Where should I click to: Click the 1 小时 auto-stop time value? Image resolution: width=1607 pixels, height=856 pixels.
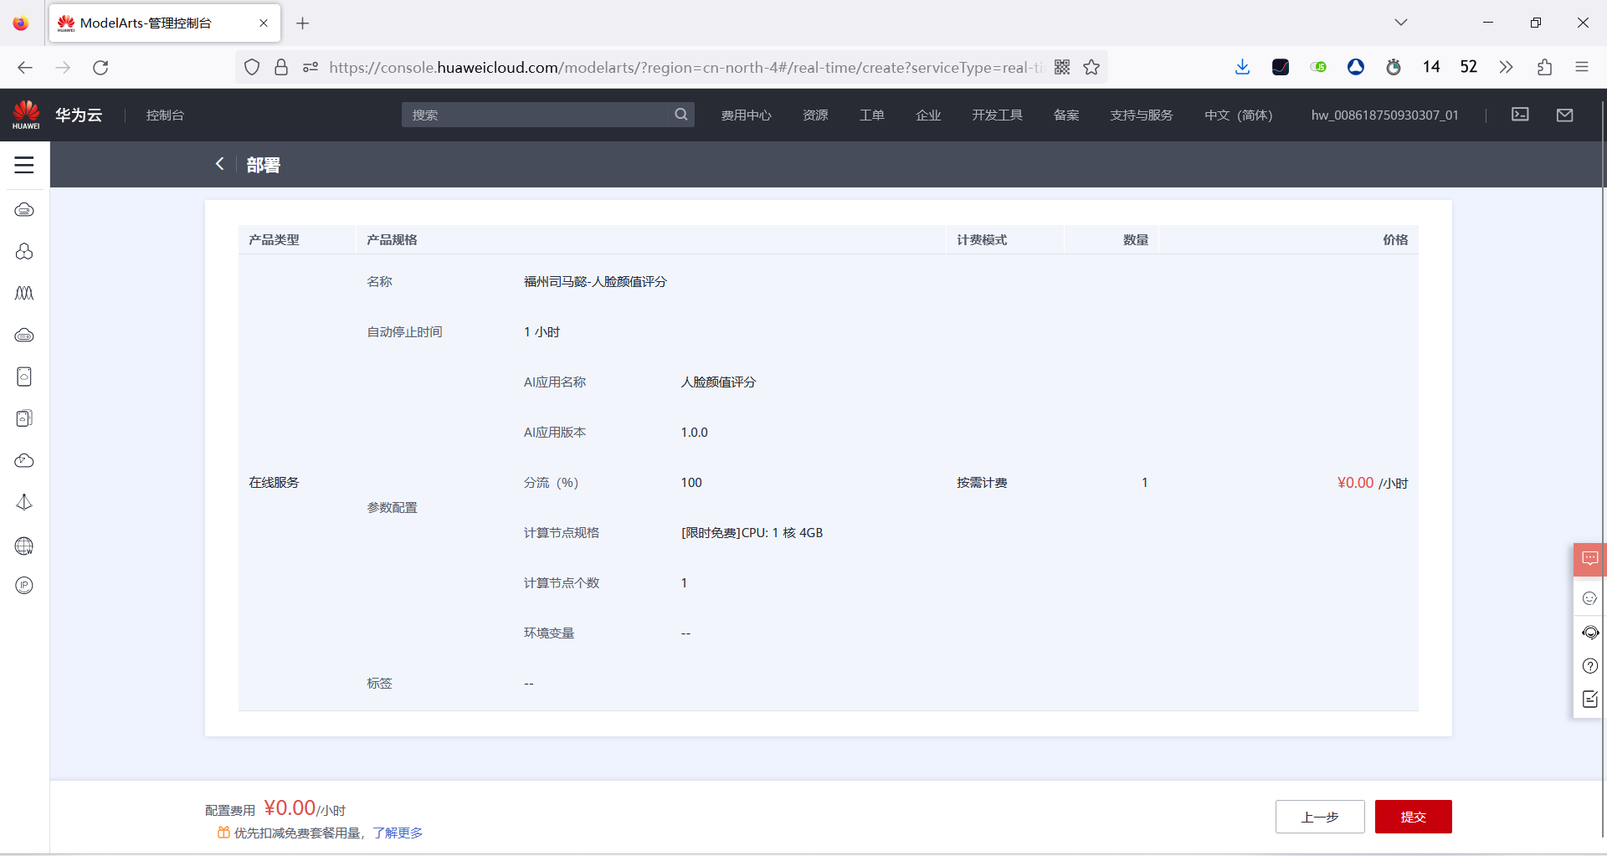click(542, 332)
